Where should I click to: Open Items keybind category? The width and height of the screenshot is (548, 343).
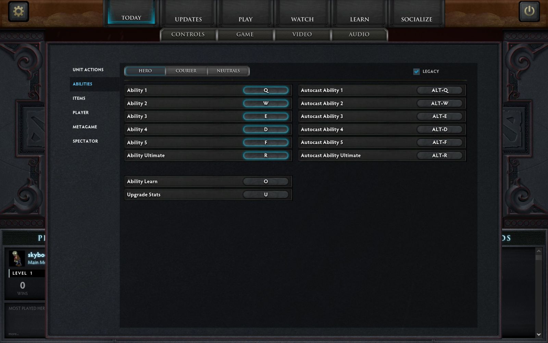[79, 98]
